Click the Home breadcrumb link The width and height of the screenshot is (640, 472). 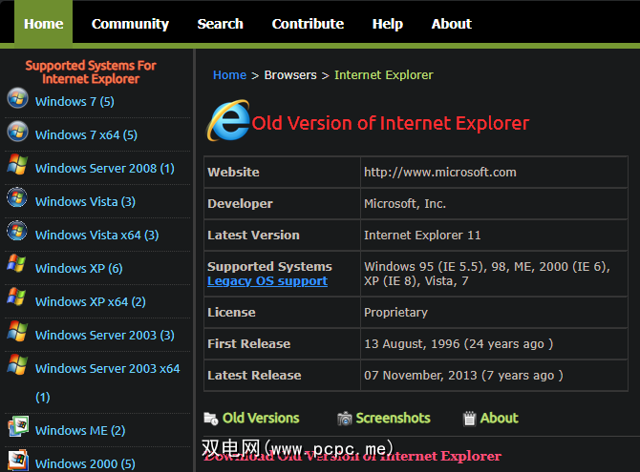click(229, 74)
